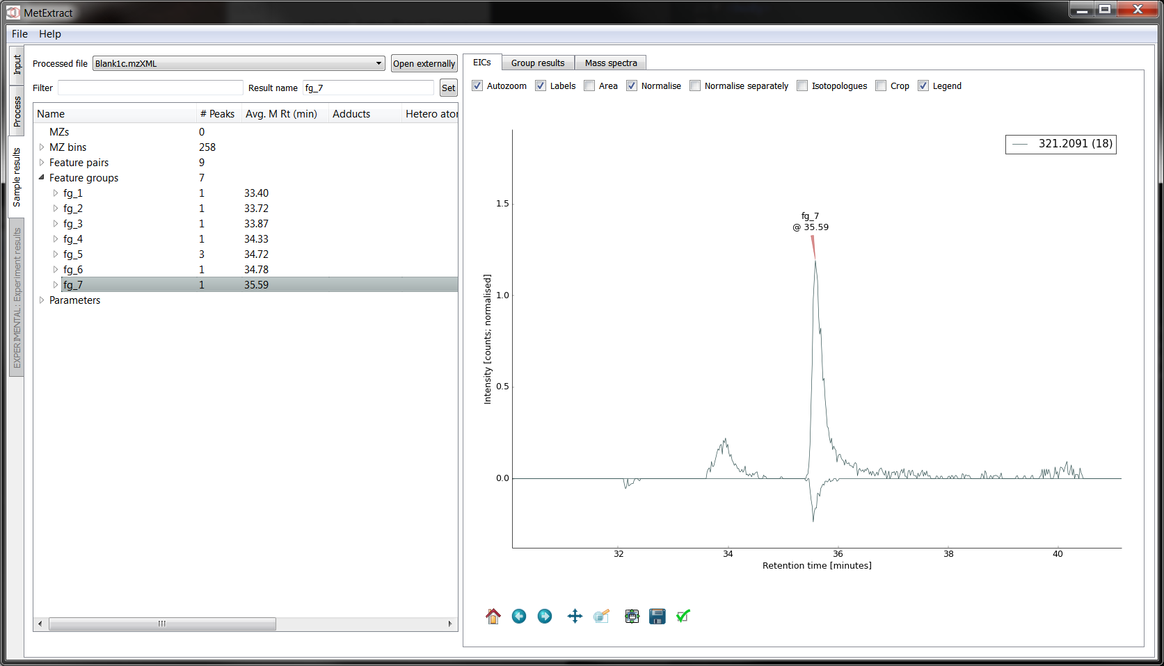Click the Home reset view icon
1164x666 pixels.
(x=493, y=616)
